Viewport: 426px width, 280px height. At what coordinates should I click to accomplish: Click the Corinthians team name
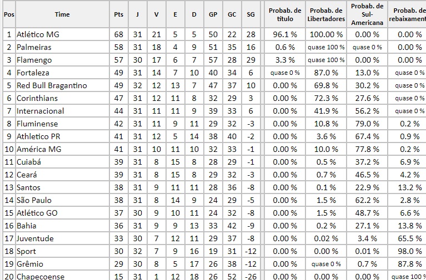(37, 98)
